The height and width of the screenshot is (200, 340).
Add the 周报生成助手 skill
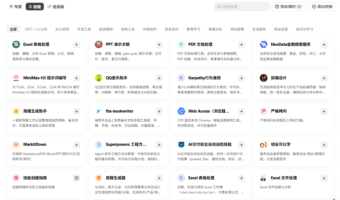point(77,111)
